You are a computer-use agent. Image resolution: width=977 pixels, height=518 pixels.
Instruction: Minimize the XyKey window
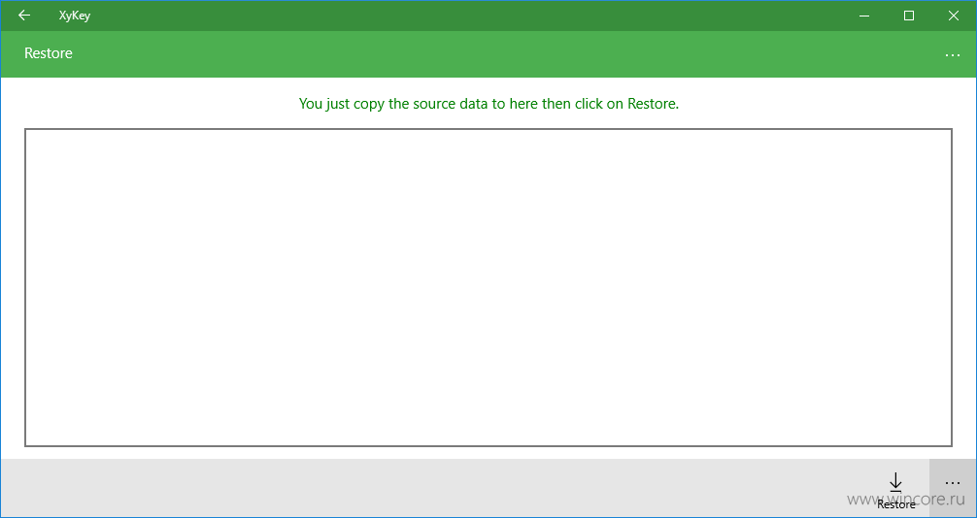click(864, 16)
